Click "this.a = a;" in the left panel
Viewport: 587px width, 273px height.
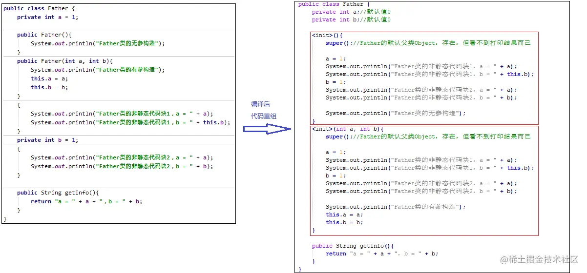[49, 78]
